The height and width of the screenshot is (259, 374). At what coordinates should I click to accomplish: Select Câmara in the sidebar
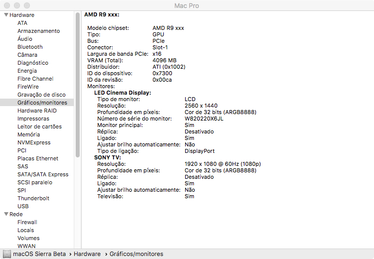[x=27, y=55]
